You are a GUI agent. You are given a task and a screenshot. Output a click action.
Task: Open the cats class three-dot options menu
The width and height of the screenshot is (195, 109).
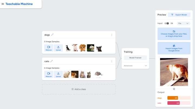click(x=112, y=61)
